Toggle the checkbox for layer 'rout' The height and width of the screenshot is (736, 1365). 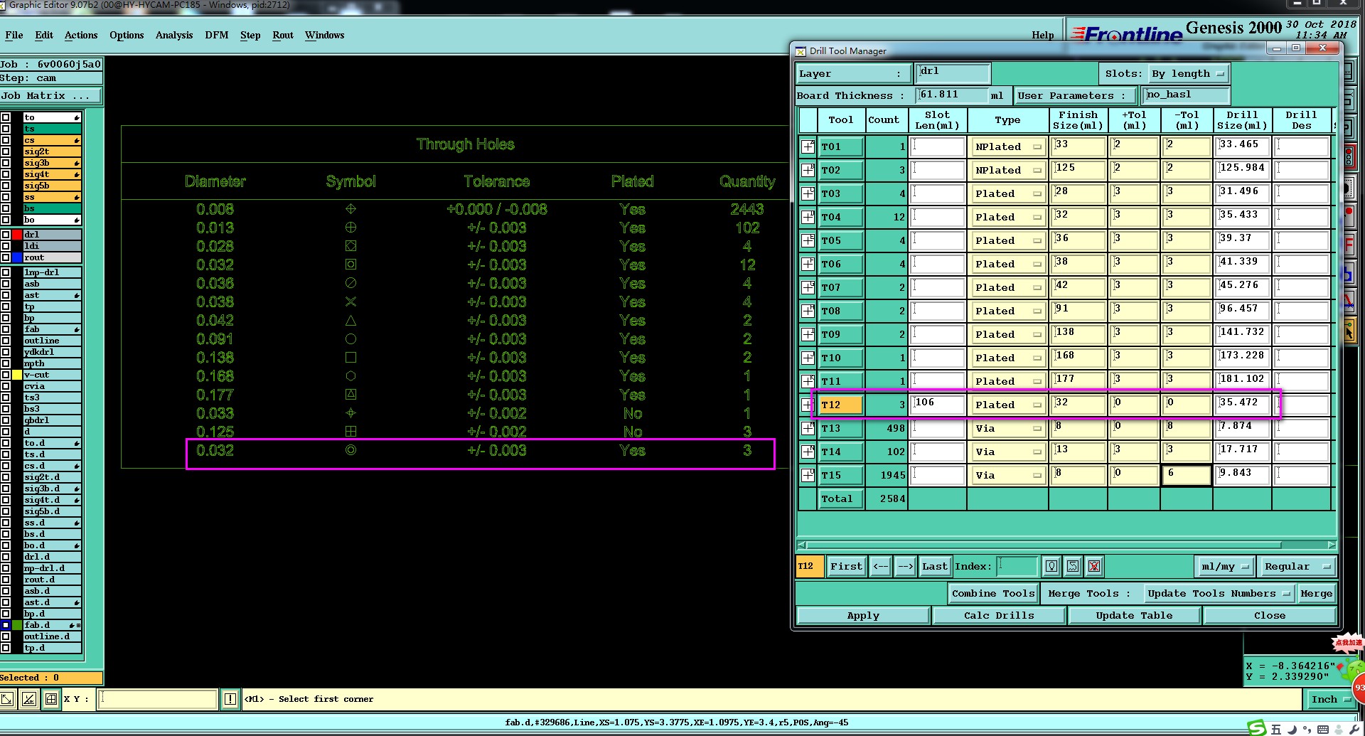(x=6, y=257)
